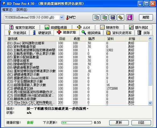Select the (C2) 硬碟溫度記錄 attribute row

click(x=77, y=89)
